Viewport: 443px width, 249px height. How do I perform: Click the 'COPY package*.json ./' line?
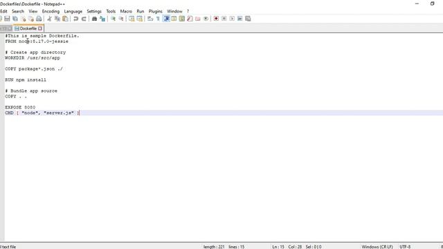pyautogui.click(x=34, y=69)
